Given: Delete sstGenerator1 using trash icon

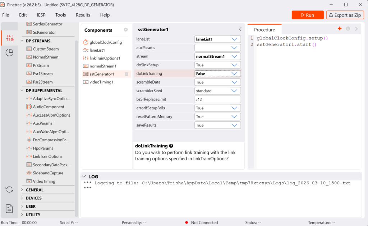Looking at the screenshot, I should (x=126, y=74).
